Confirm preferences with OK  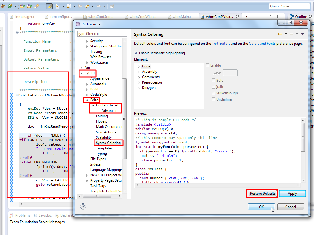[261, 207]
